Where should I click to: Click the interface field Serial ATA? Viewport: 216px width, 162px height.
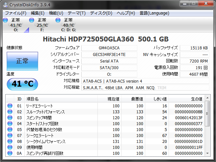click(x=109, y=61)
